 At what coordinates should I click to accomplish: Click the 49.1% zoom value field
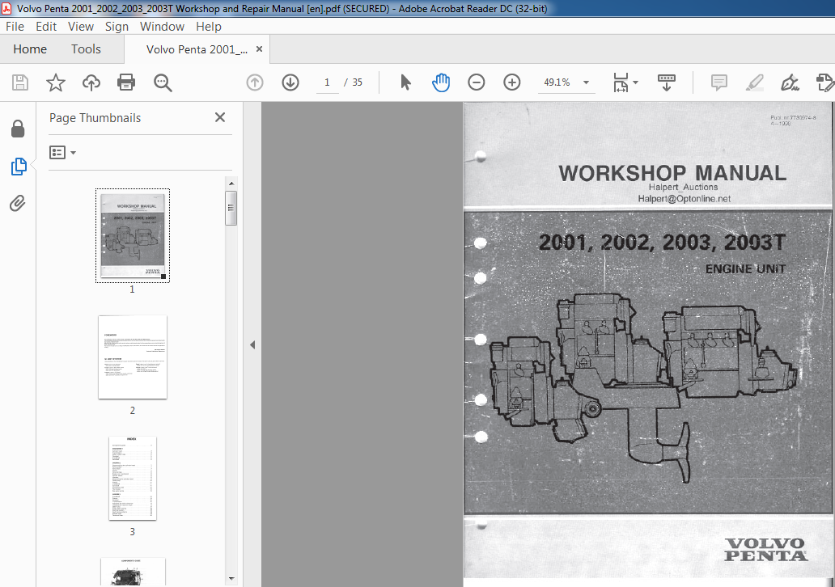(557, 82)
